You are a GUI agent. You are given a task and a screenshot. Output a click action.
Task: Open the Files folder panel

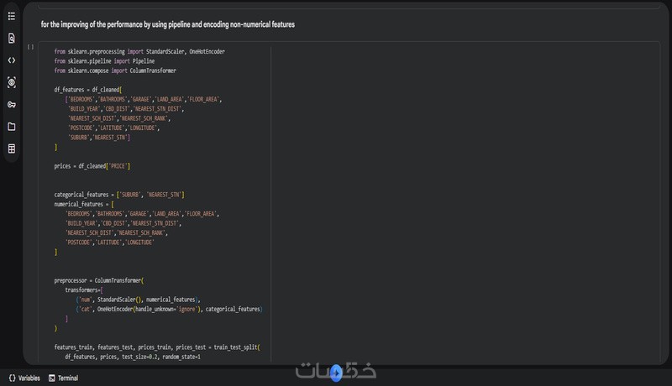tap(12, 127)
